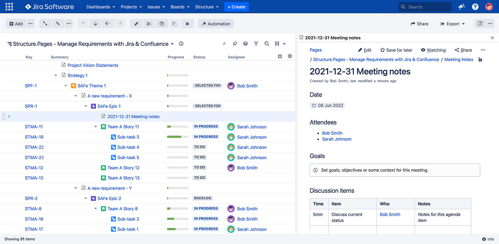Click the Team A Story 11 progress bar
Screen dimensions: 499x244
click(x=178, y=127)
